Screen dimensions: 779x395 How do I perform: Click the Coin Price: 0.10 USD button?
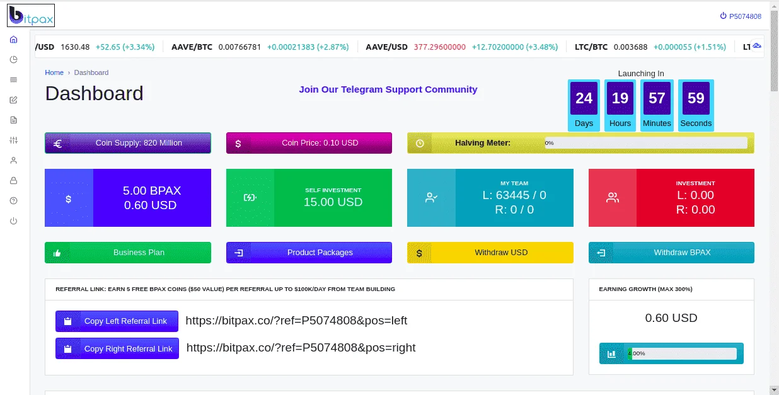[309, 143]
